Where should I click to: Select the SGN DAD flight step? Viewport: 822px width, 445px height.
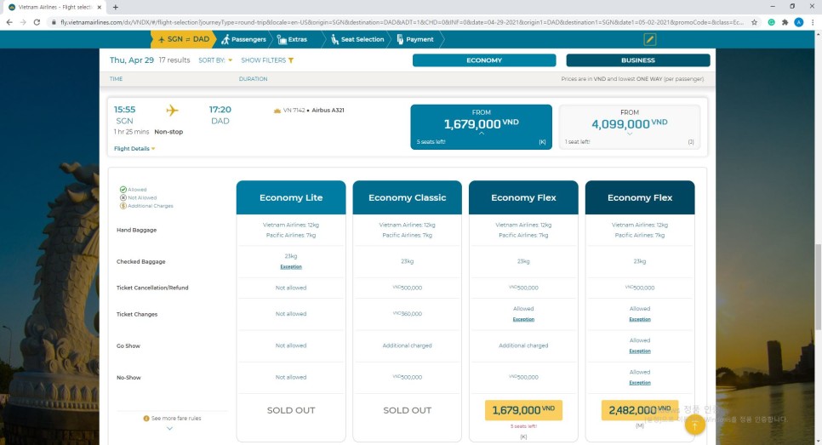[184, 39]
